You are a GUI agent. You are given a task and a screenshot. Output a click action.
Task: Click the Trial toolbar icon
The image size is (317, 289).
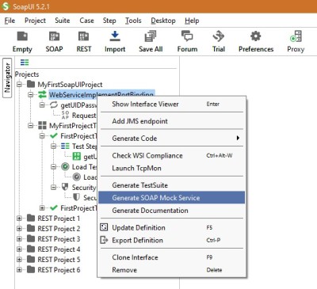(x=219, y=36)
